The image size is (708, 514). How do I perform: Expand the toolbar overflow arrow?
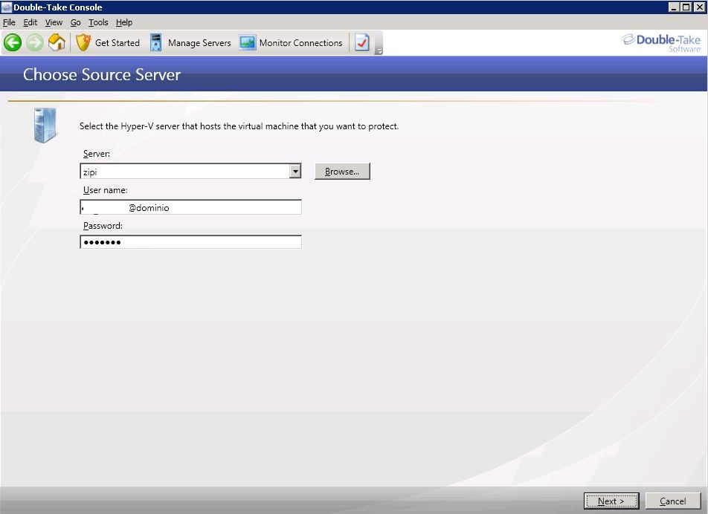click(379, 51)
